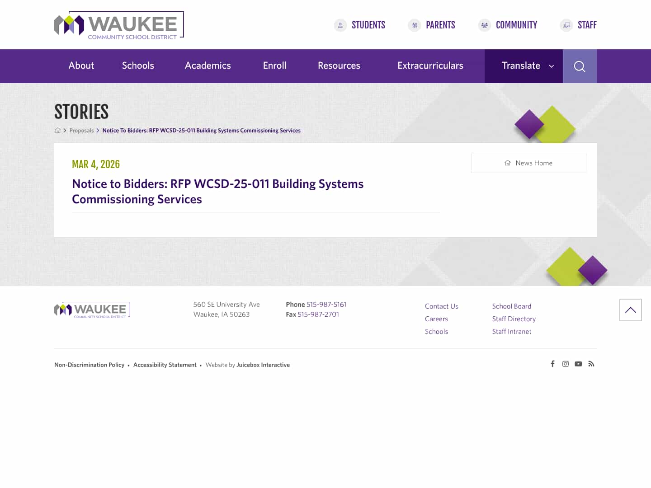Image resolution: width=651 pixels, height=488 pixels.
Task: Click the Waukee logo in the footer
Action: [x=92, y=310]
